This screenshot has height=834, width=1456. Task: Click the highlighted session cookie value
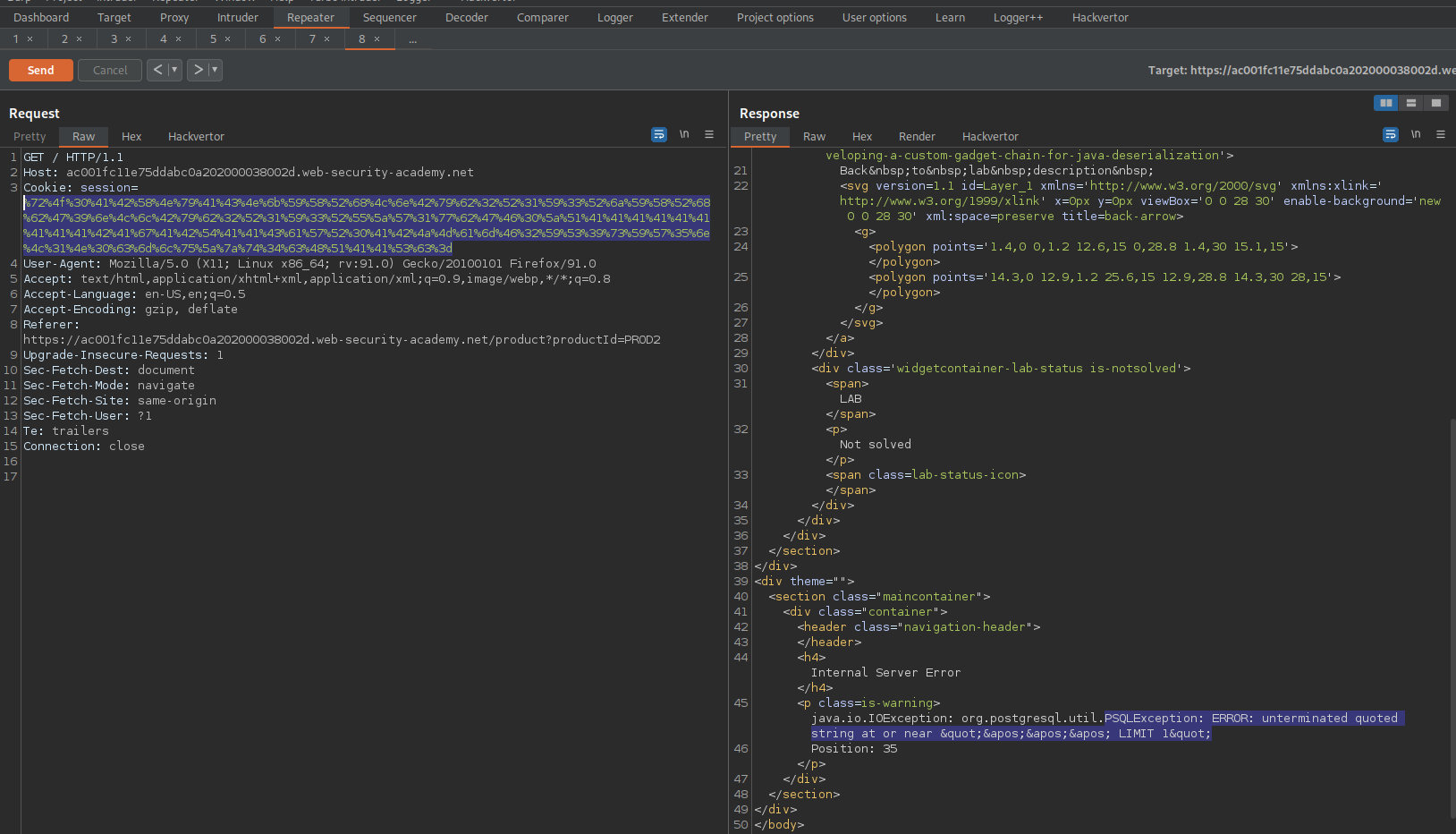[x=367, y=225]
